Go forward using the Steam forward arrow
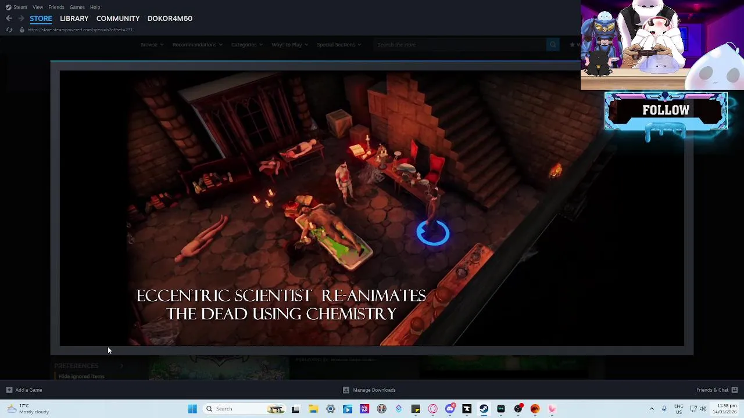This screenshot has width=744, height=418. click(x=21, y=19)
